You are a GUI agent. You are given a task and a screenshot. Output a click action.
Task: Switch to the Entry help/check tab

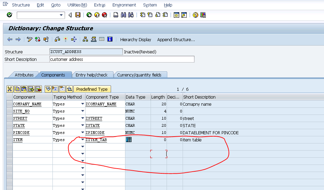point(92,75)
